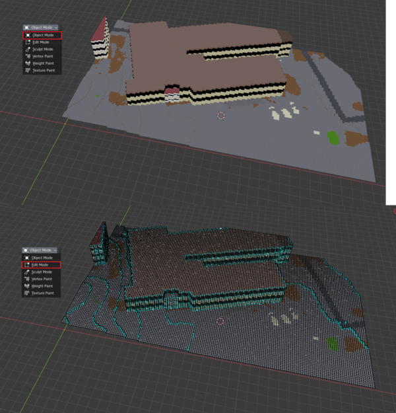This screenshot has width=396, height=413.
Task: Choose Edit Mode in the lower viewport menu
Action: click(x=42, y=265)
